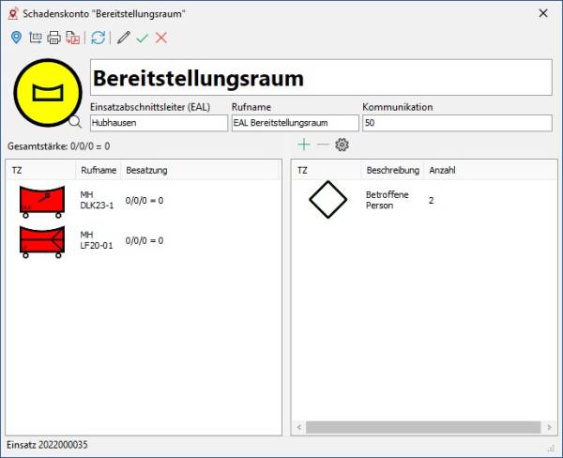Discard changes with red X icon
The width and height of the screenshot is (563, 458).
(x=161, y=38)
